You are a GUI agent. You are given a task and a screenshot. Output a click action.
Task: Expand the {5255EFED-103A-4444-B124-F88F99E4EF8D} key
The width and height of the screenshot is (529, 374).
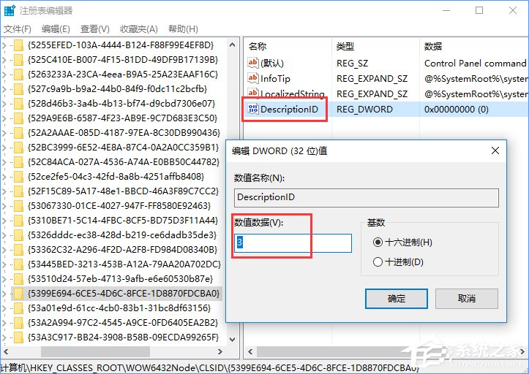click(4, 45)
